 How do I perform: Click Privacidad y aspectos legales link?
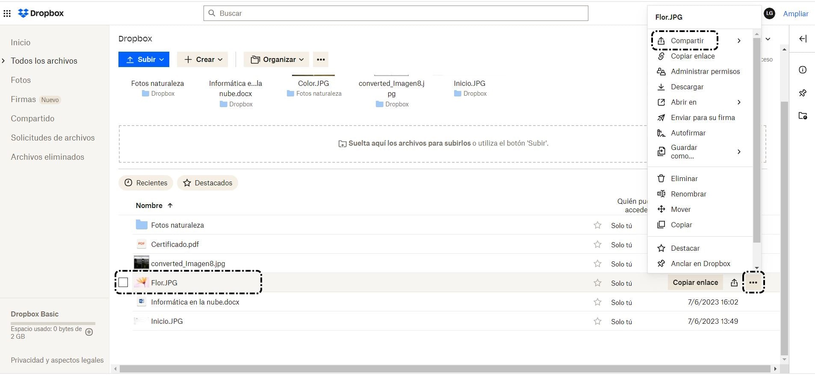[x=57, y=360]
